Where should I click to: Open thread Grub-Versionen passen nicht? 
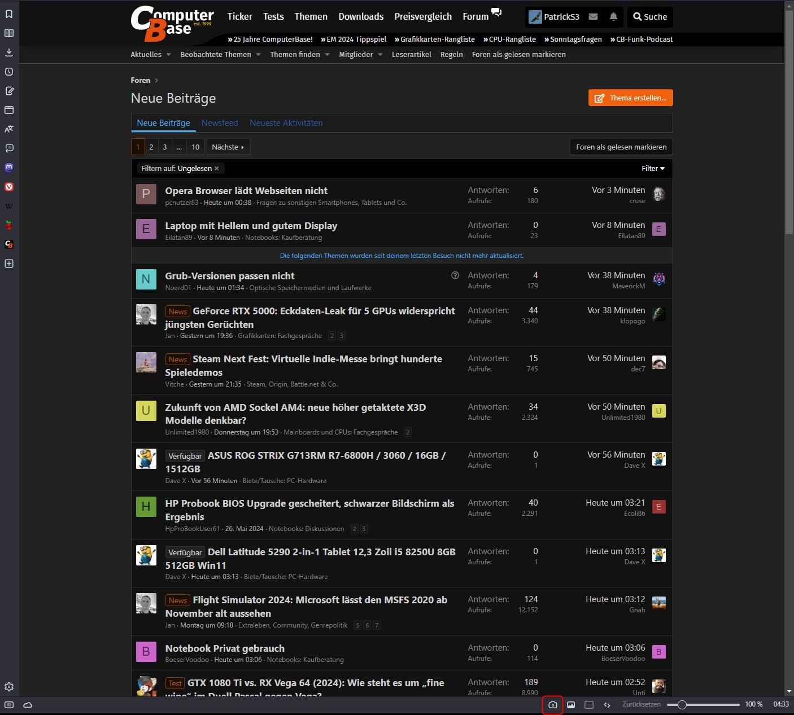click(x=230, y=276)
